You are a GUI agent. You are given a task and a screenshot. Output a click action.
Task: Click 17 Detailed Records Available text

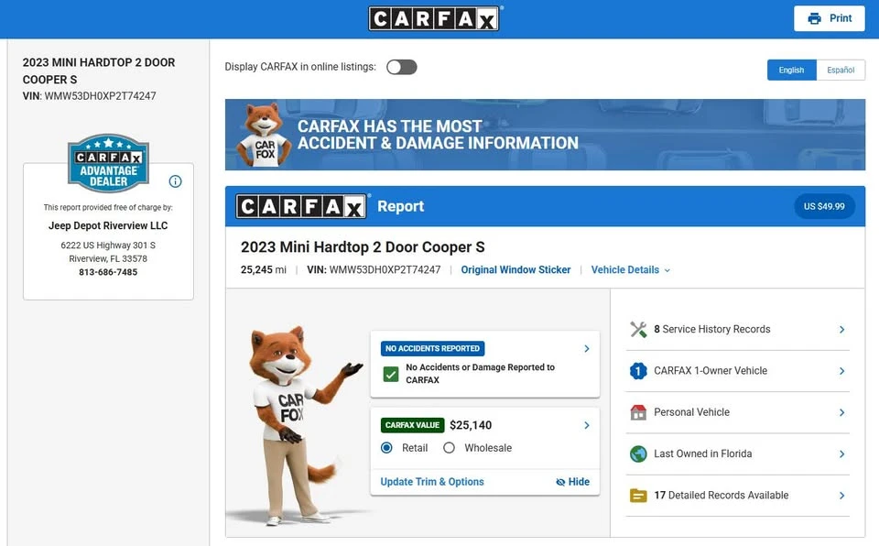coord(721,496)
